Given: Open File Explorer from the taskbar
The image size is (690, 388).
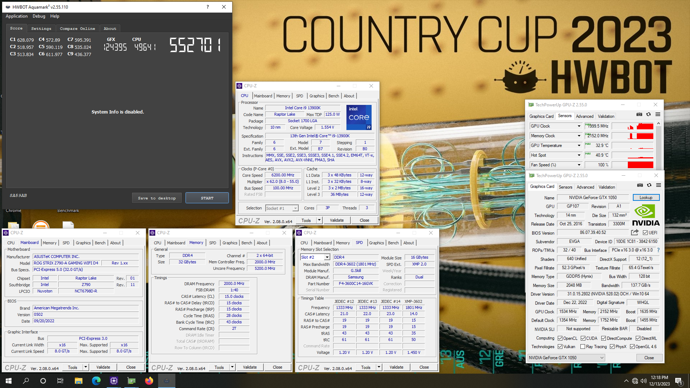Looking at the screenshot, I should tap(79, 381).
